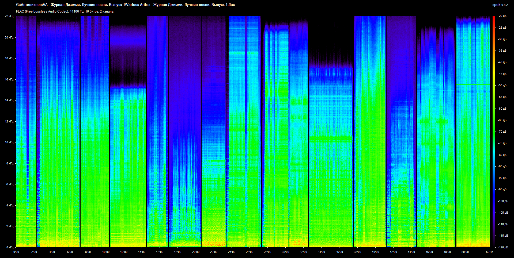The width and height of the screenshot is (514, 258).
Task: Select the 16 кГц frequency axis label
Action: click(x=9, y=79)
